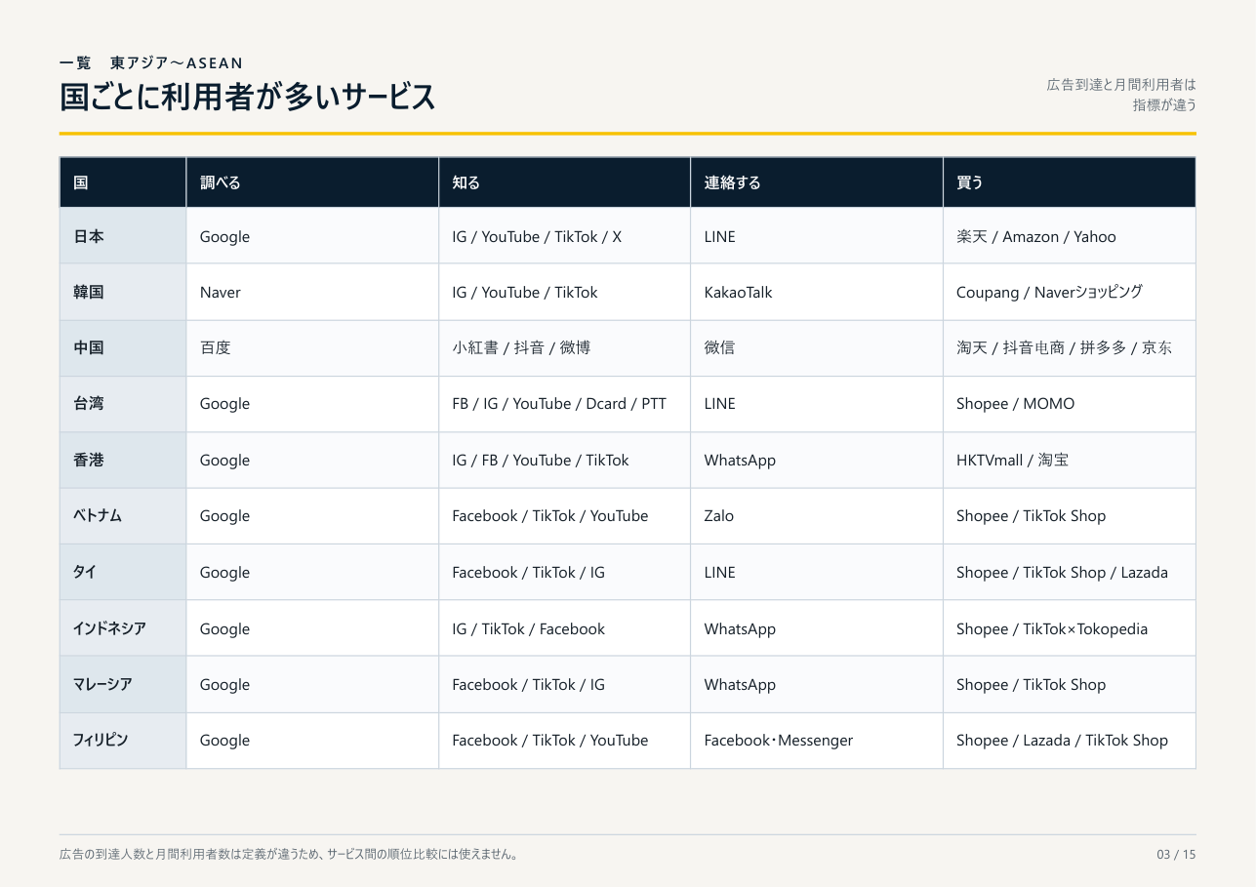Select the 国 column header
1256x887 pixels.
click(x=123, y=182)
